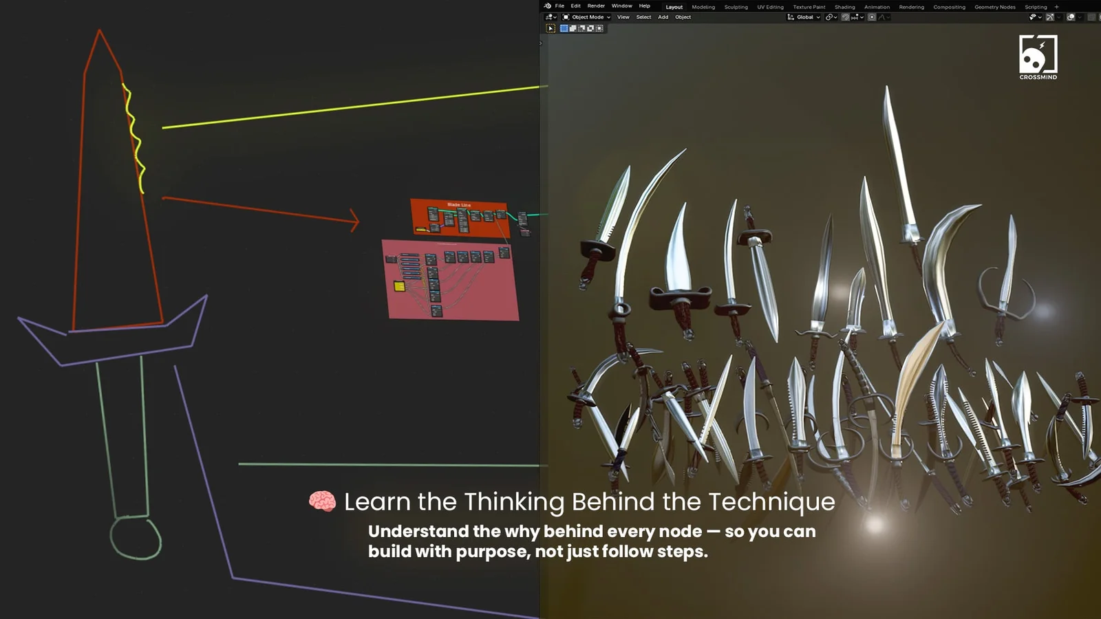The width and height of the screenshot is (1101, 619).
Task: Toggle proportional editing on
Action: pos(871,17)
